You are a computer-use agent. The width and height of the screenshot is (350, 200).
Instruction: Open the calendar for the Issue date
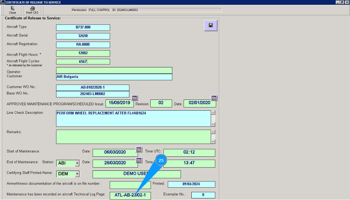(134, 98)
